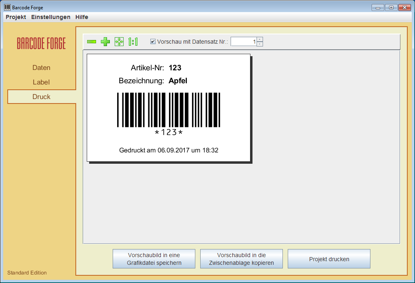Set preview zoom to 1:1

(133, 42)
